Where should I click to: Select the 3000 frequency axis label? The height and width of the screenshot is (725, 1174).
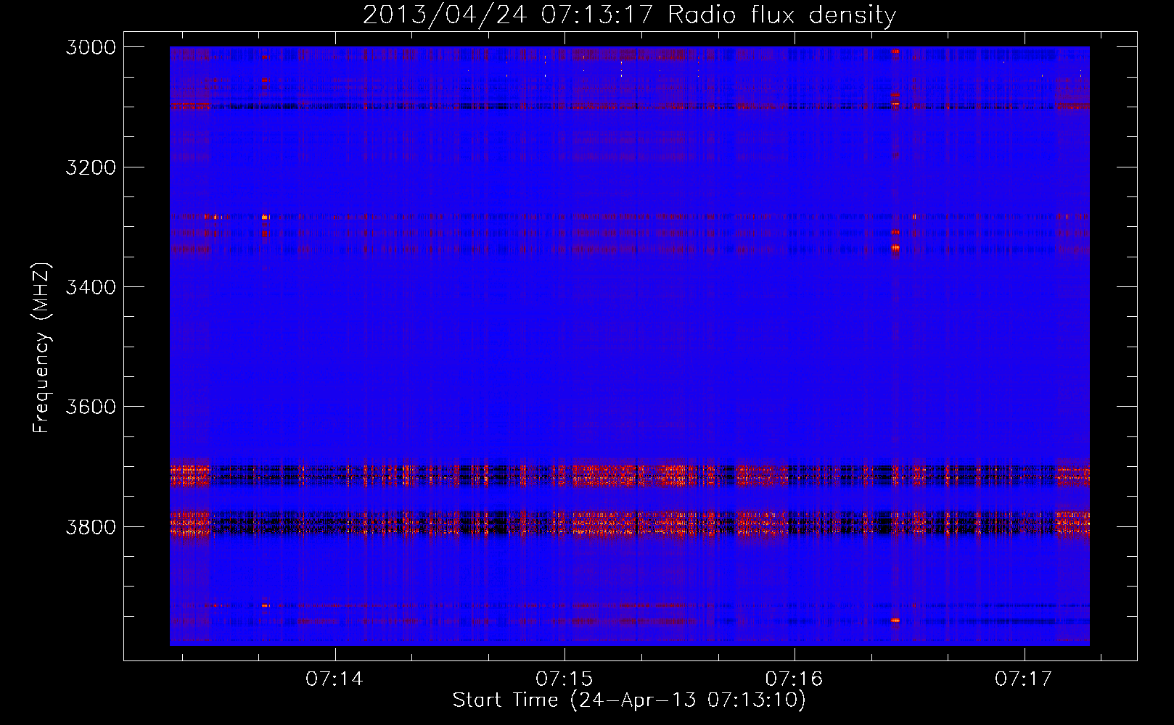tap(91, 47)
